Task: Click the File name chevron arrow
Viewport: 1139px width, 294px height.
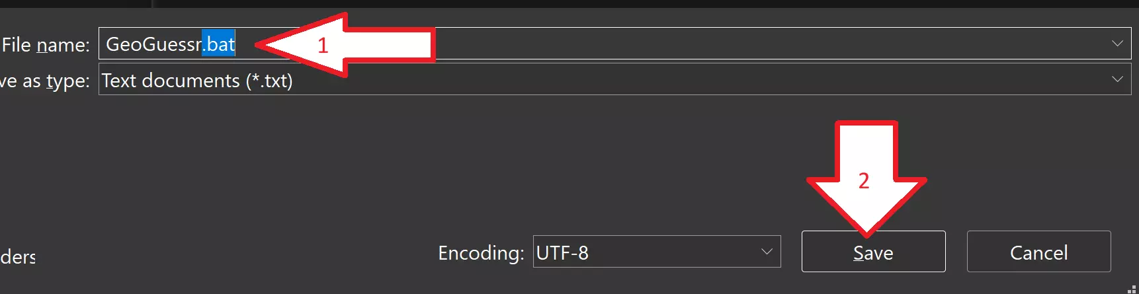Action: pyautogui.click(x=1117, y=44)
